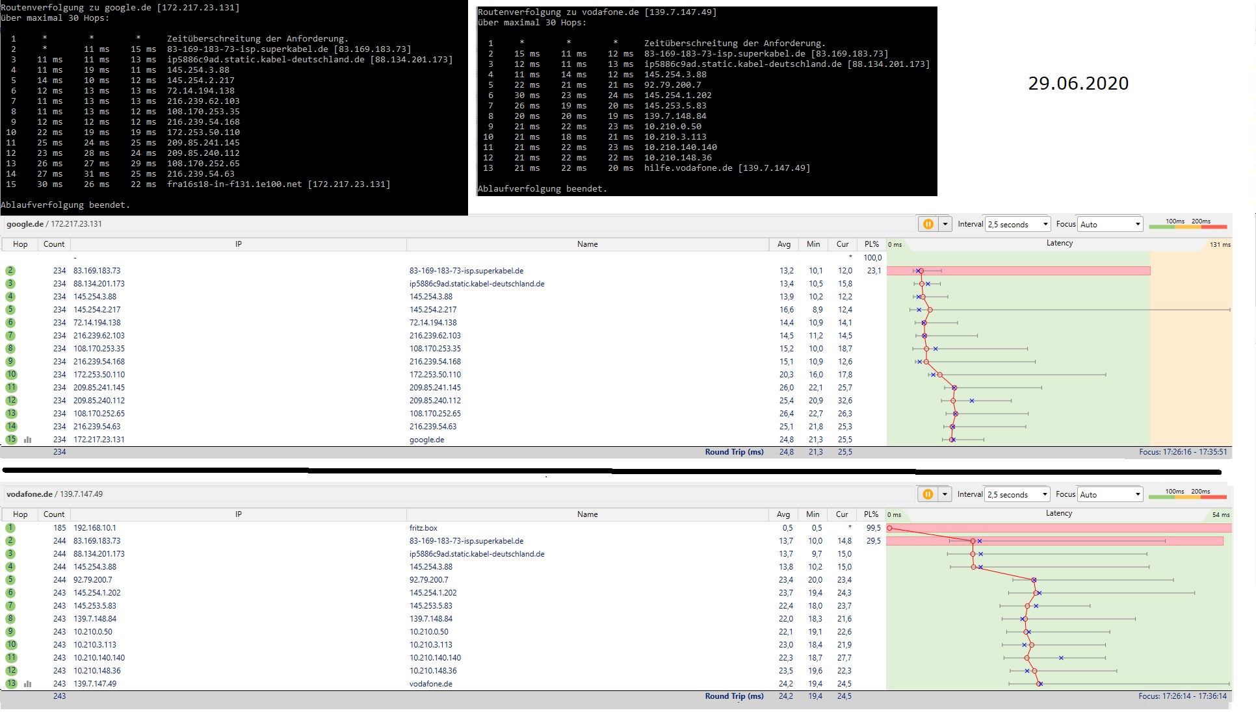Click green hop 2 badge in google.de table

[x=10, y=271]
